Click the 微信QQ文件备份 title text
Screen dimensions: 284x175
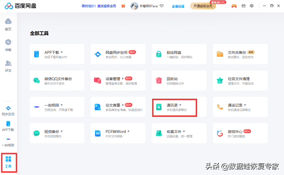click(58, 79)
